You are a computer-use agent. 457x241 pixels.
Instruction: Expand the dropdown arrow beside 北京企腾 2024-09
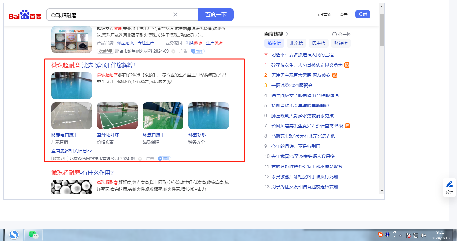(140, 159)
